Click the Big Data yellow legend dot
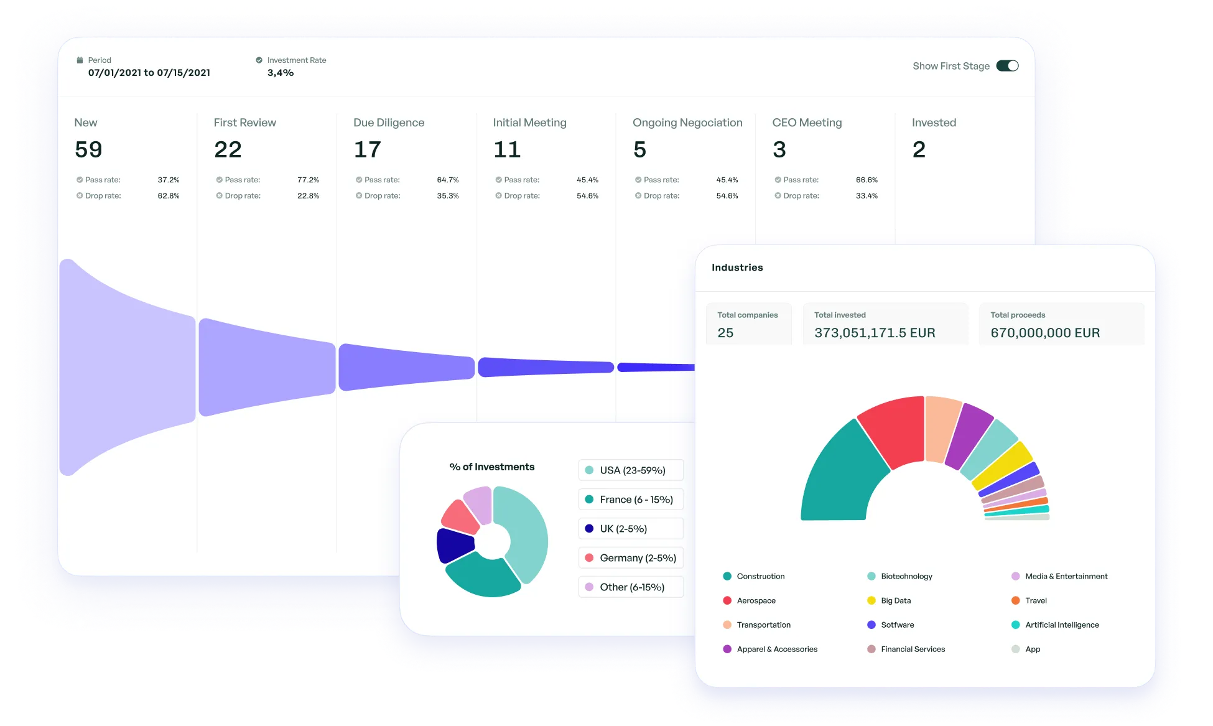This screenshot has width=1213, height=726. point(871,600)
